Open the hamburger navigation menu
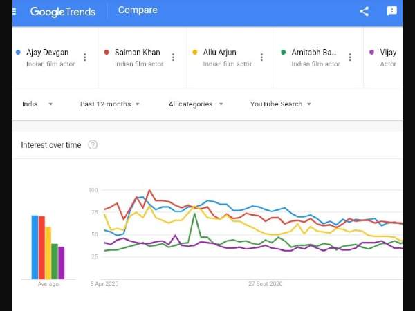This screenshot has height=311, width=415. 15,12
